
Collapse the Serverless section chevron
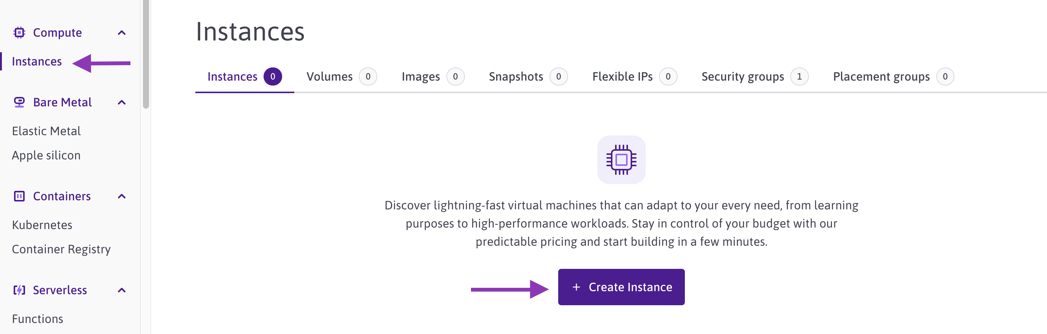point(121,290)
